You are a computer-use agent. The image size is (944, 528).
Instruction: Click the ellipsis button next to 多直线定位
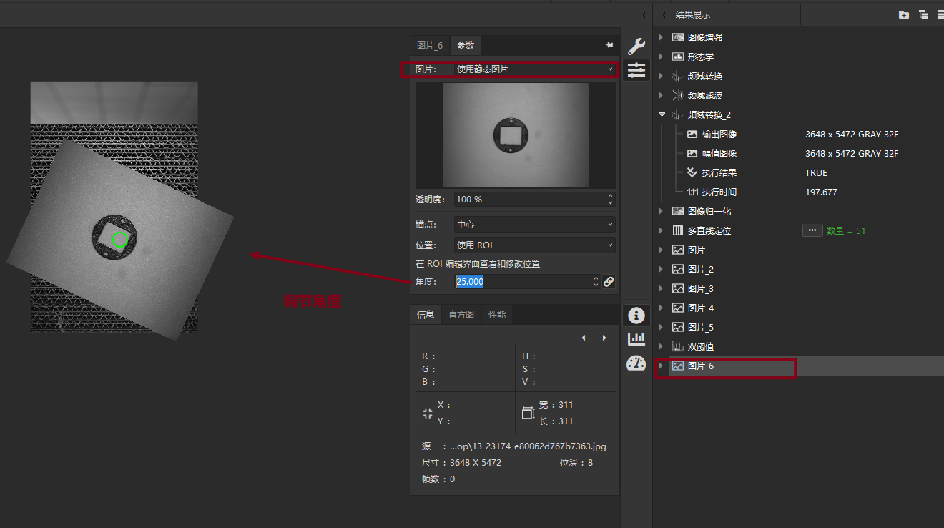(812, 230)
